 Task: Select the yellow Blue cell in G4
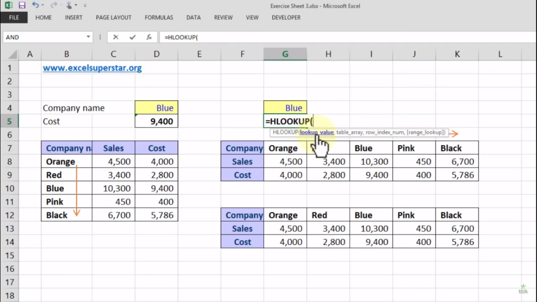pos(285,108)
